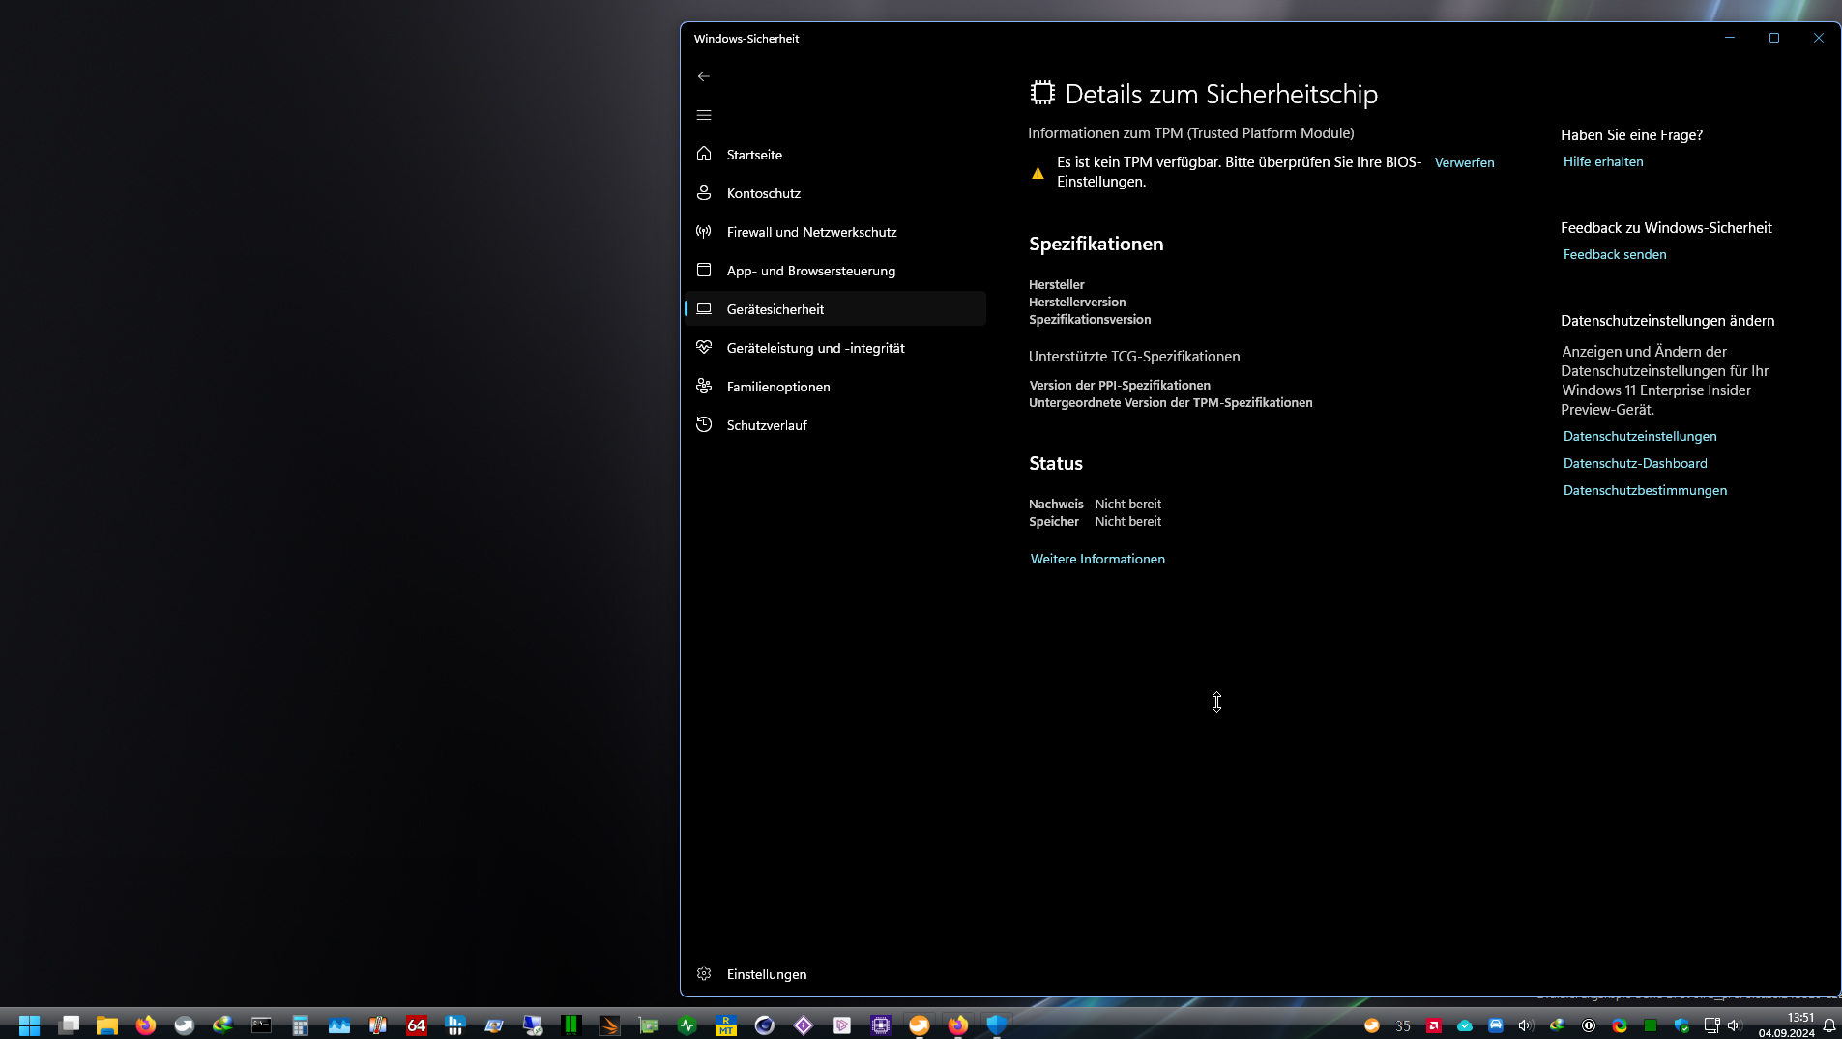Open the yellow-blue 'R MT' taskbar app
Image resolution: width=1842 pixels, height=1039 pixels.
pyautogui.click(x=726, y=1025)
